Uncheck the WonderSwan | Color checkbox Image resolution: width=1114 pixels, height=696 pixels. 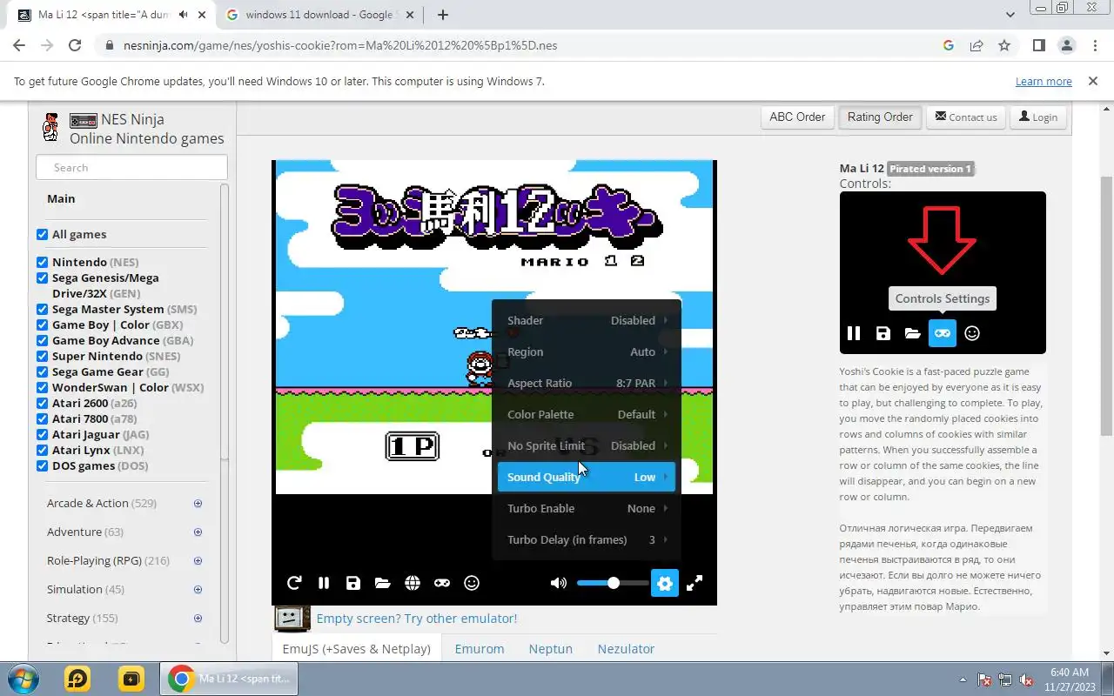point(42,387)
